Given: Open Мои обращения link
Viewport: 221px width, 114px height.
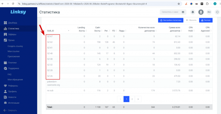Looking at the screenshot, I should pos(15,79).
